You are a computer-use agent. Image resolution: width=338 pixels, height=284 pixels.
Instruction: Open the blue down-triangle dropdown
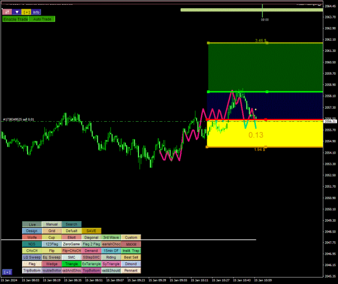[x=17, y=12]
